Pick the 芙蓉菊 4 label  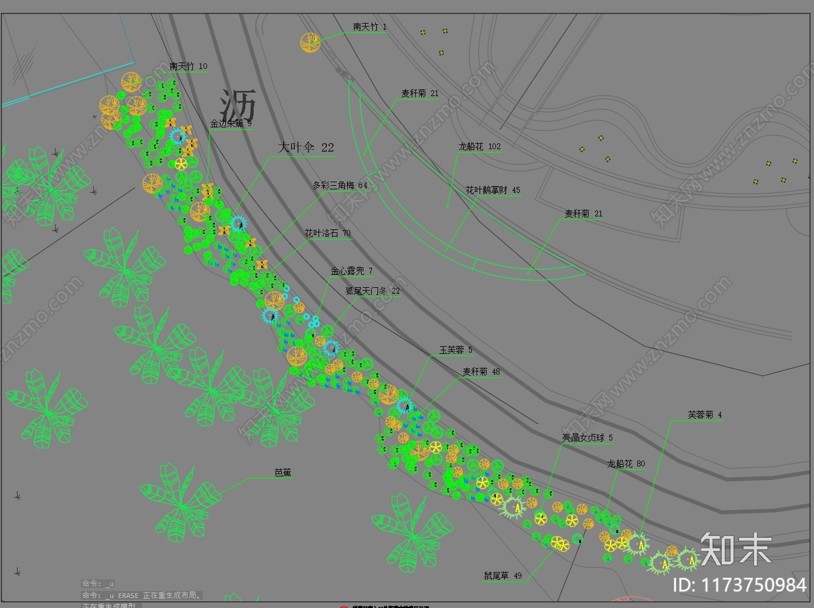point(705,415)
